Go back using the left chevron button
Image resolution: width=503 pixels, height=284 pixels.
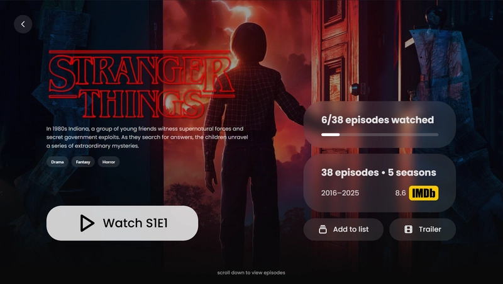click(23, 24)
